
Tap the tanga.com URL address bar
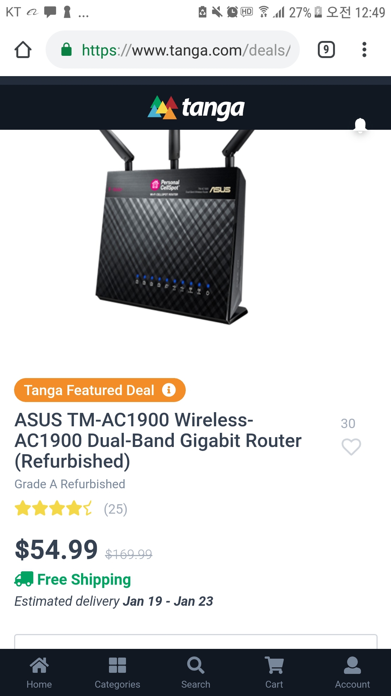point(173,50)
